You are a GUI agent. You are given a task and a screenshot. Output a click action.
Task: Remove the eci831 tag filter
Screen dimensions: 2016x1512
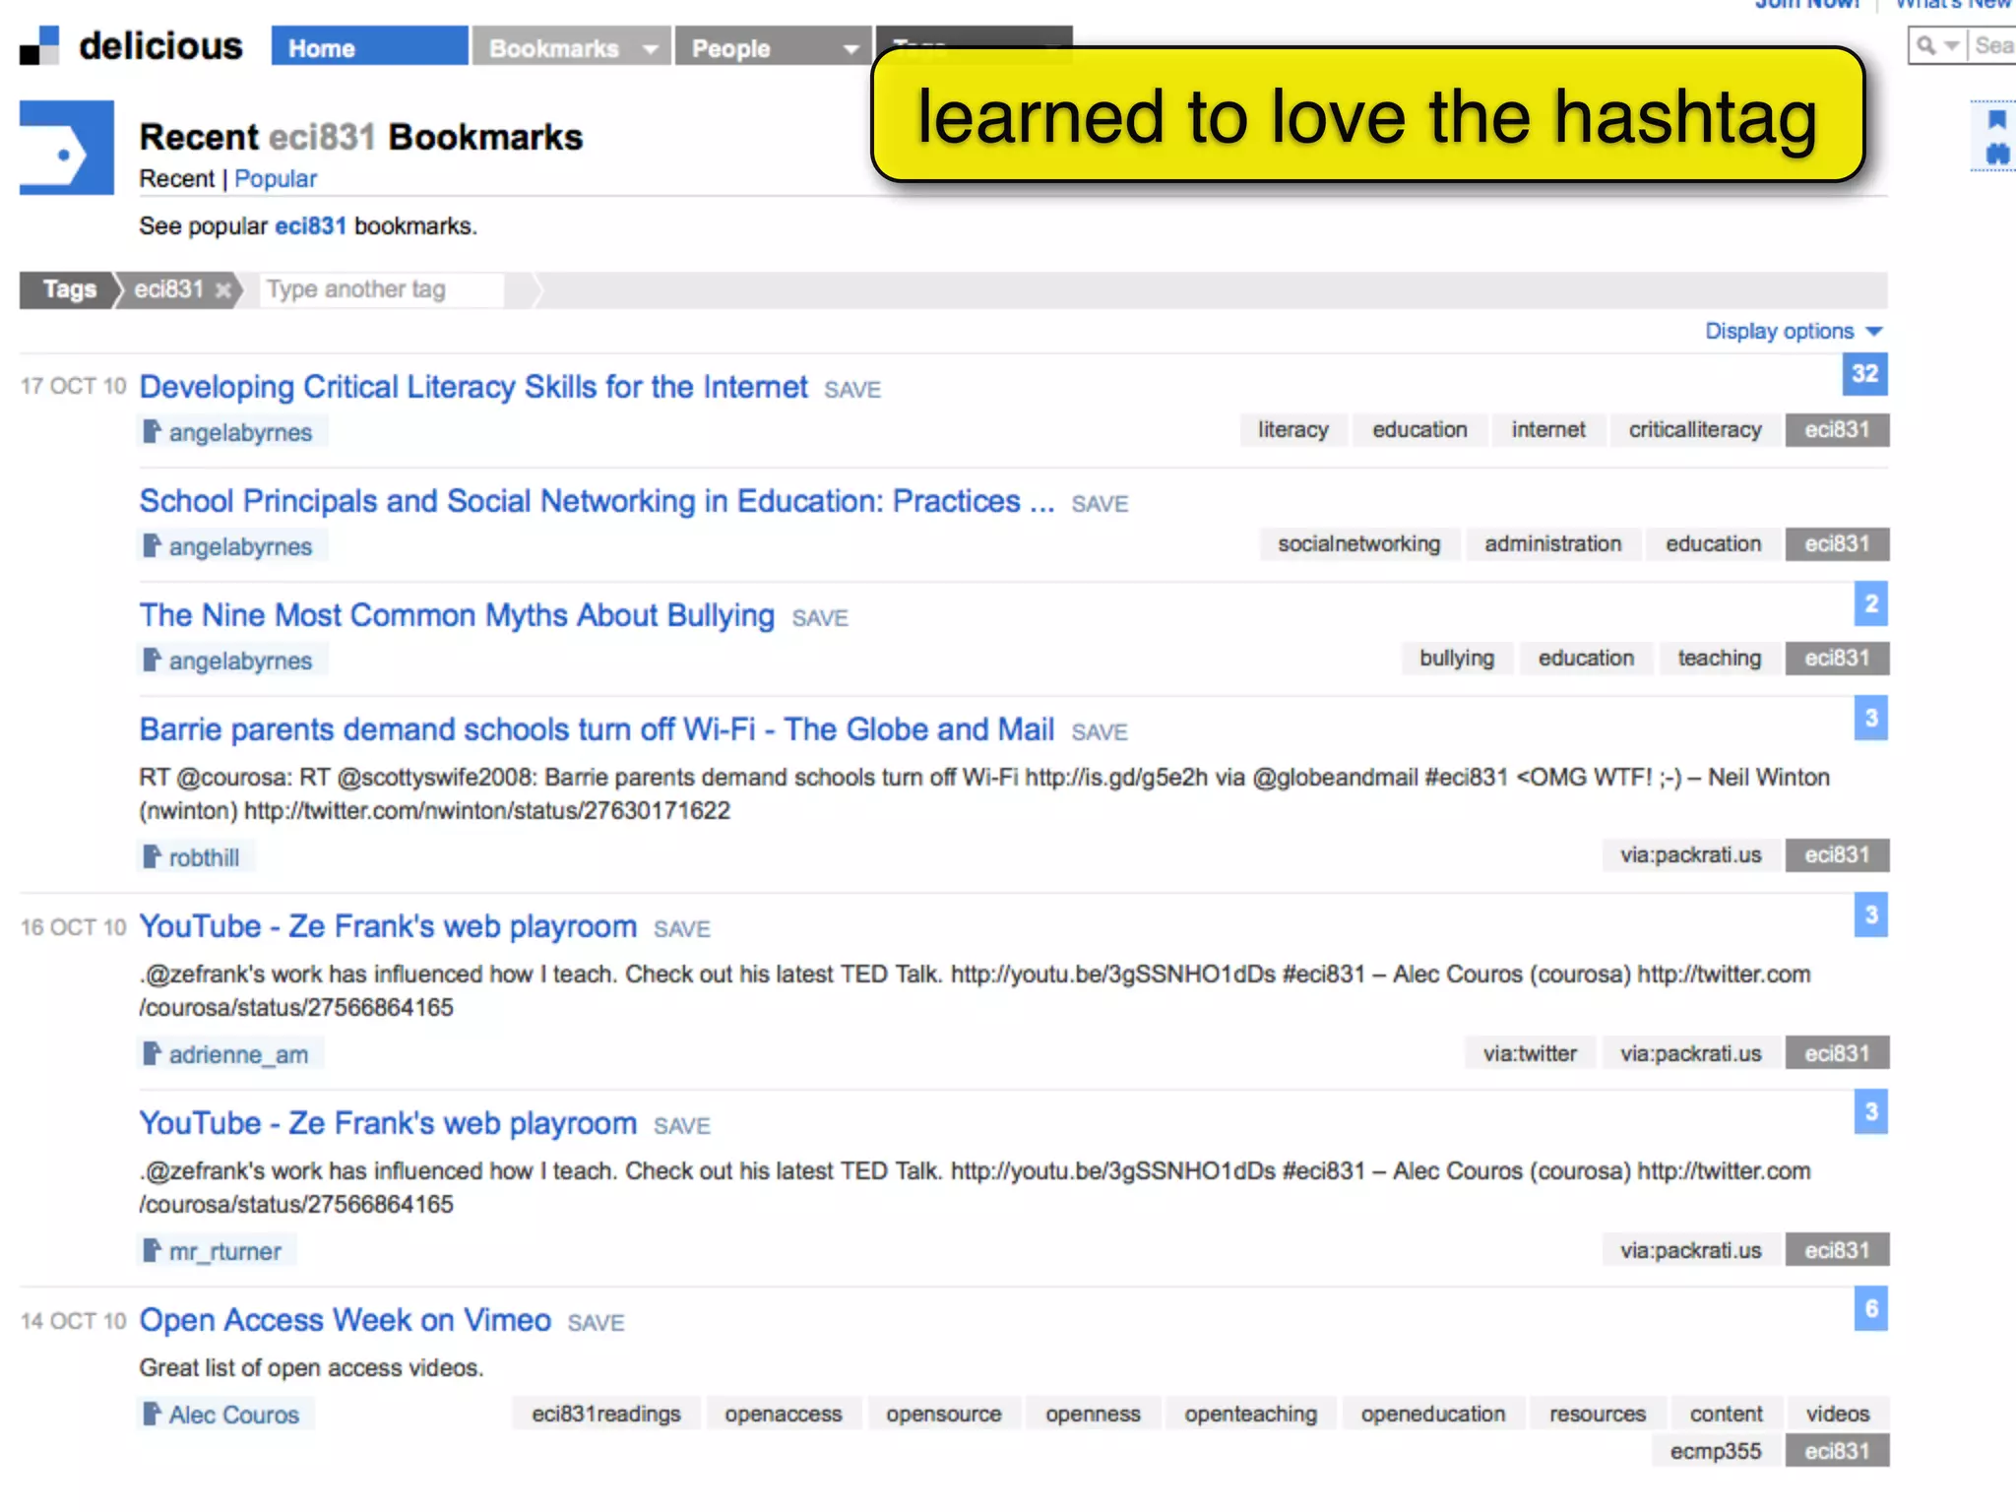[x=223, y=289]
